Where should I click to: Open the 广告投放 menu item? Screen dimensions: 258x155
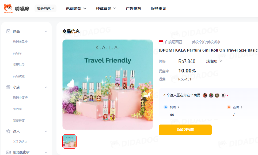pos(133,9)
